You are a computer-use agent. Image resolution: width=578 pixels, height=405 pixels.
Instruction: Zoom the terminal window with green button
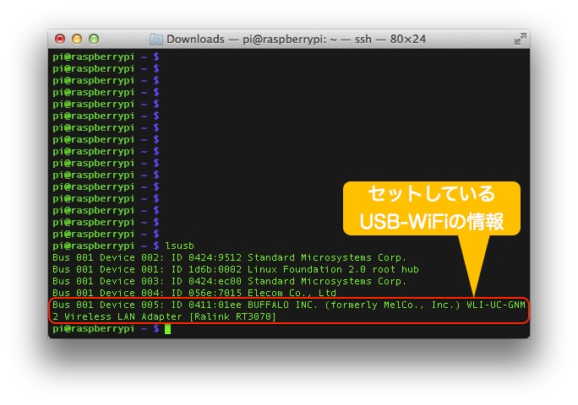tap(94, 39)
